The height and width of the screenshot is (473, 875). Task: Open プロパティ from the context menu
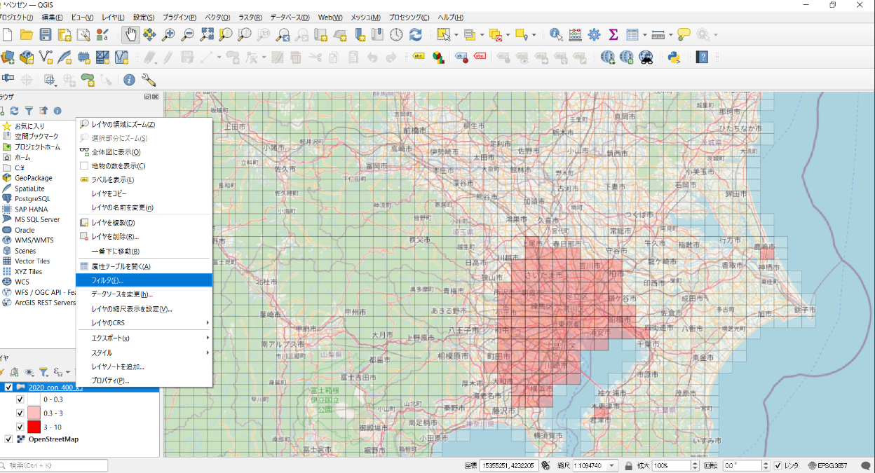point(144,381)
